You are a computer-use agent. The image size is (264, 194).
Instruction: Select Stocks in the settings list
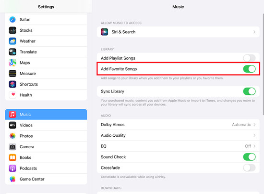pyautogui.click(x=46, y=30)
